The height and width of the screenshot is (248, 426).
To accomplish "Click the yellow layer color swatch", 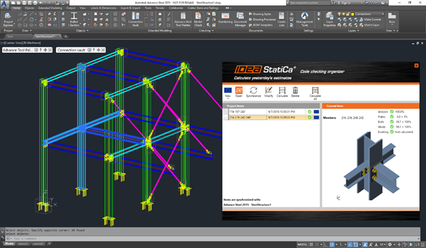I will (x=353, y=14).
